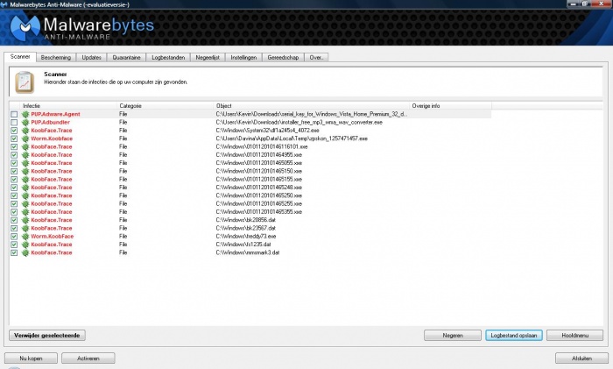Check the PUP.Adbundler checkbox
613x369 pixels.
[x=14, y=123]
